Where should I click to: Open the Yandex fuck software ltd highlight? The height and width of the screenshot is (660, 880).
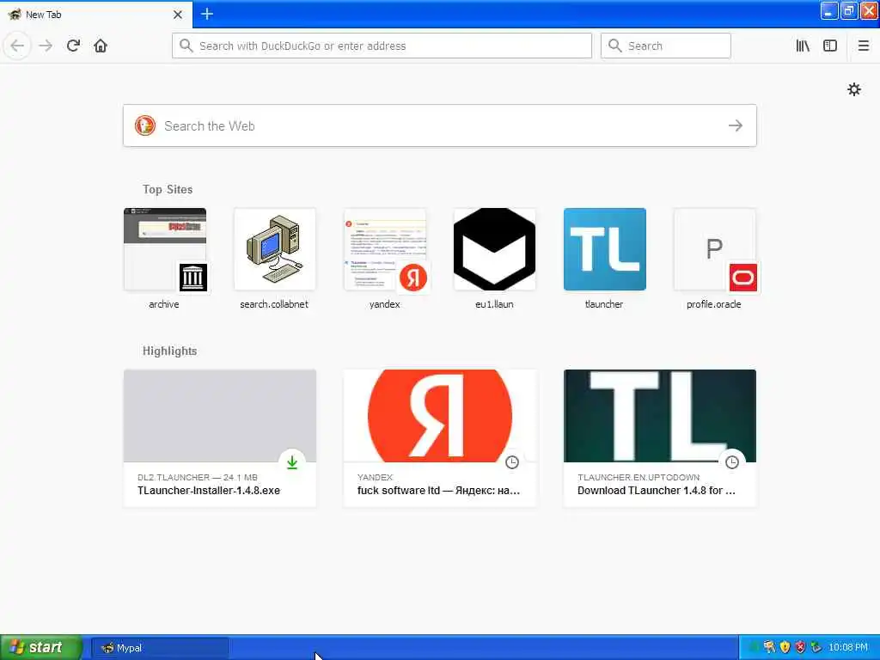pos(440,438)
